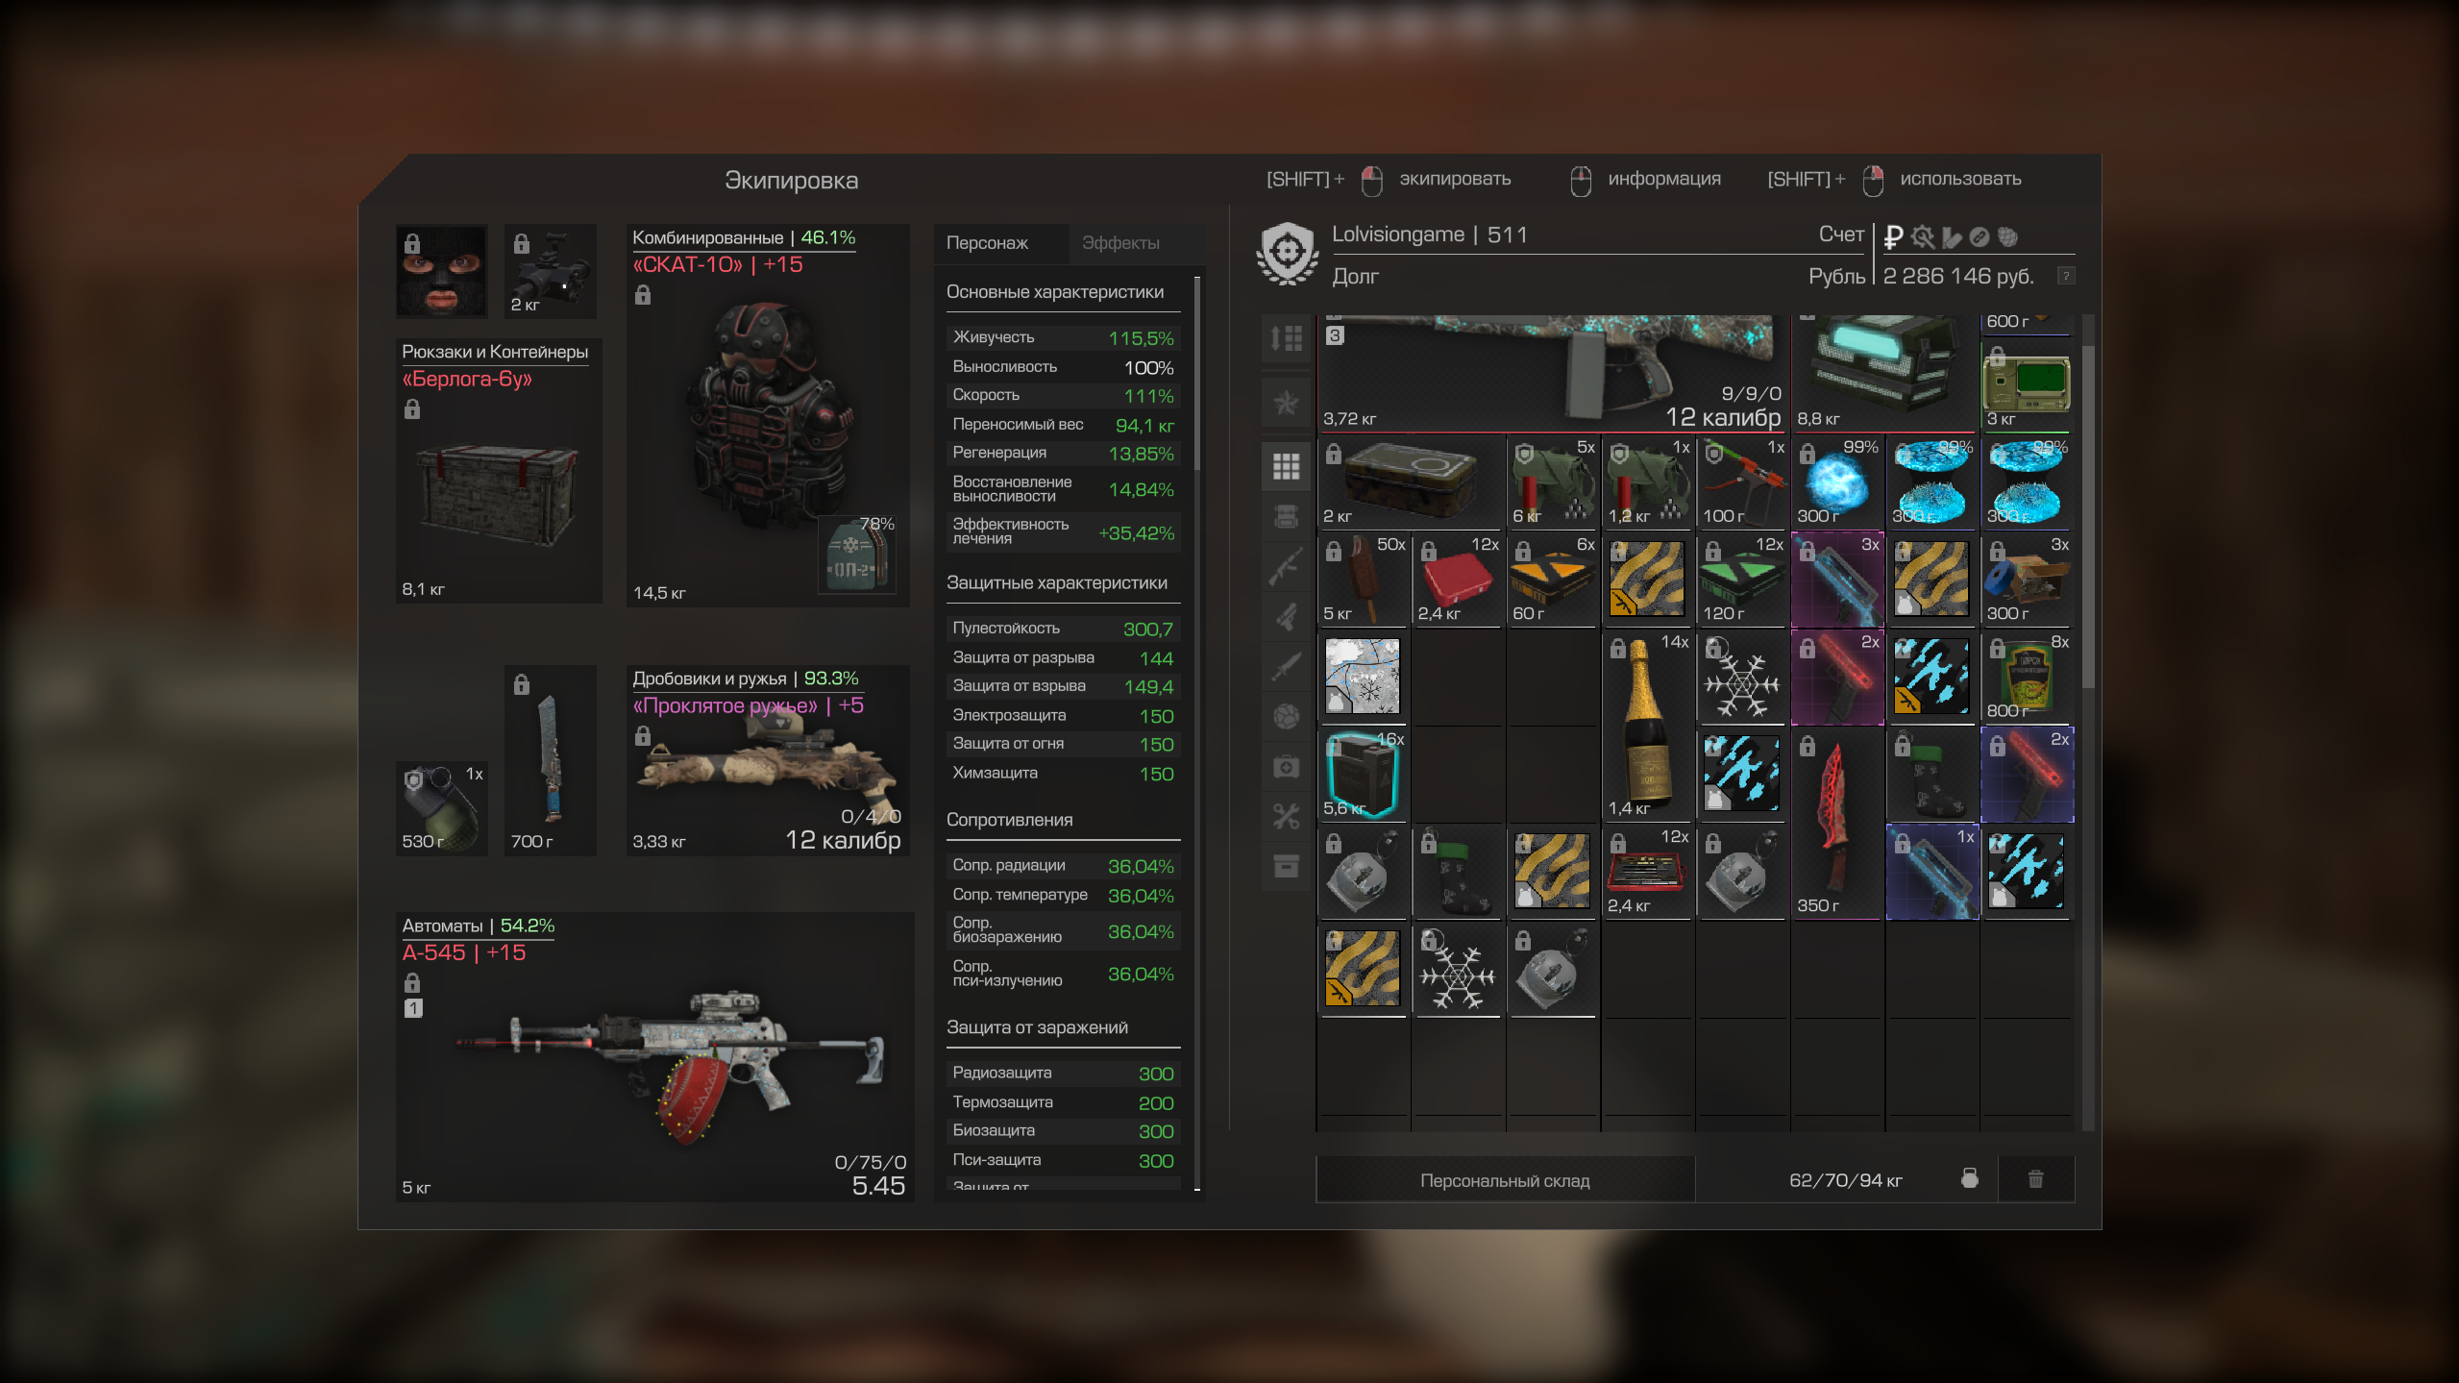Select the 50x ice cream bar stack
The height and width of the screenshot is (1383, 2459).
coord(1364,580)
